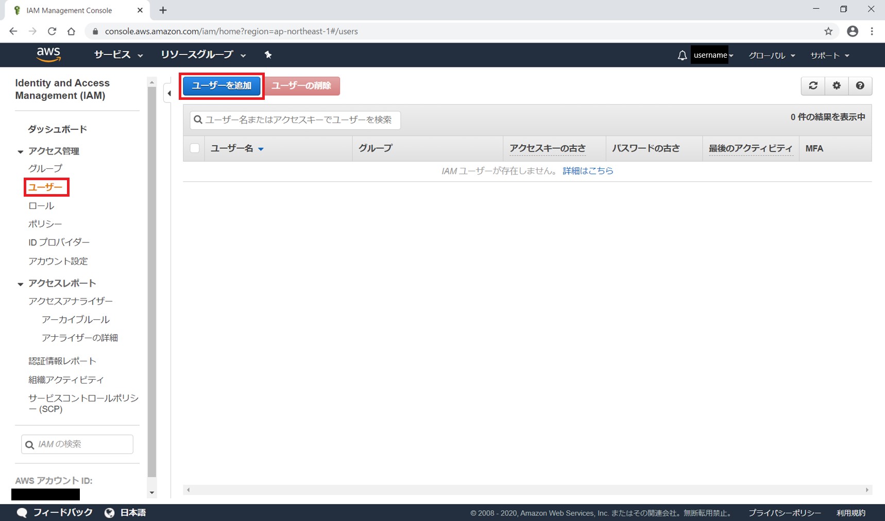The width and height of the screenshot is (885, 521).
Task: Open the サポート dropdown menu
Action: 829,56
